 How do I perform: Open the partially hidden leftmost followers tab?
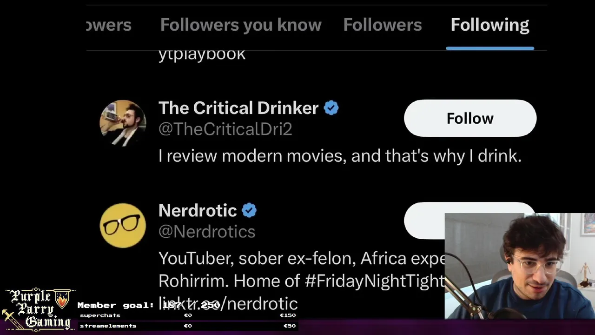(x=110, y=25)
